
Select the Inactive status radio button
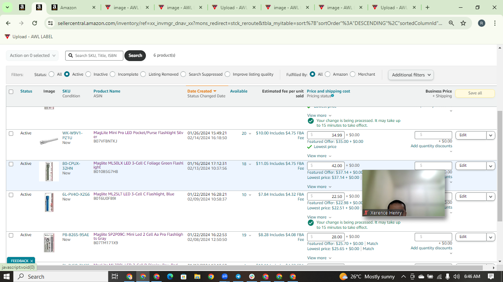pos(88,74)
